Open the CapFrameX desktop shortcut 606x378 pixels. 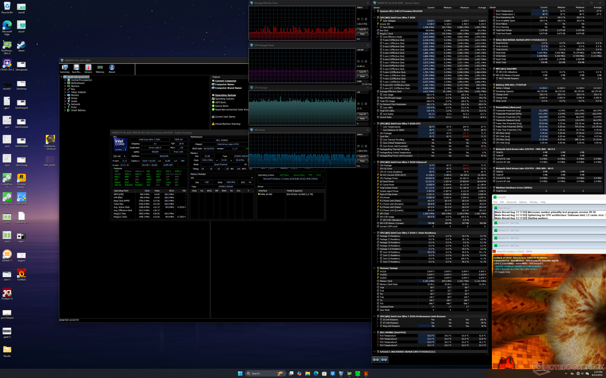(x=21, y=198)
